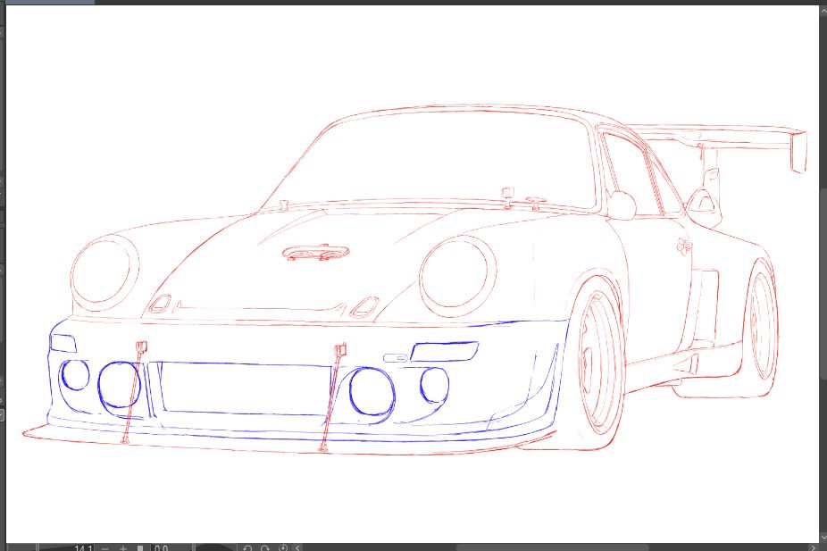This screenshot has width=827, height=551.
Task: Click the horizontal scrollbar left arrow
Action: (298, 548)
